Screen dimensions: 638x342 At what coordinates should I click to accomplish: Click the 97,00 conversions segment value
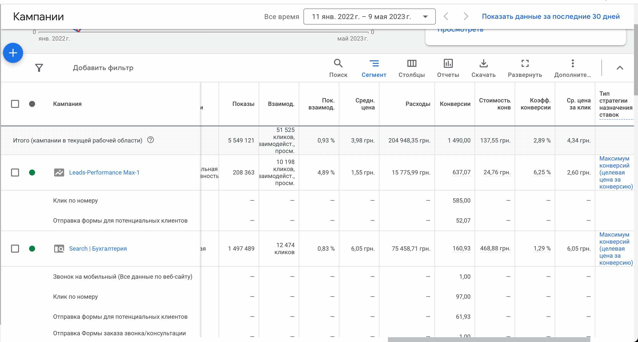463,297
